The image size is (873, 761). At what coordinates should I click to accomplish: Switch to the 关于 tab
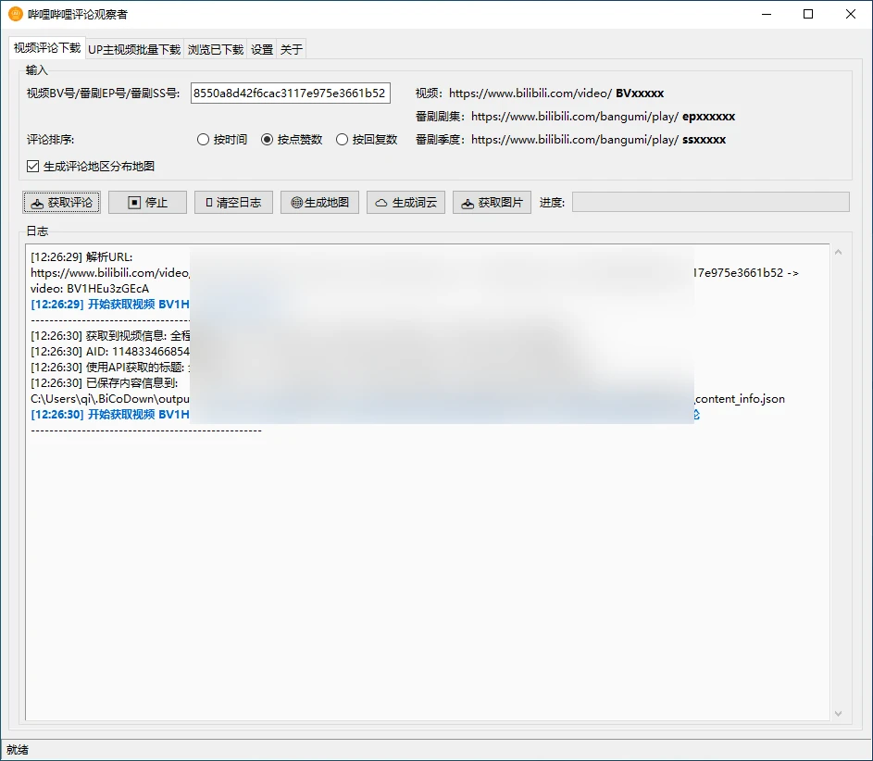(x=291, y=50)
